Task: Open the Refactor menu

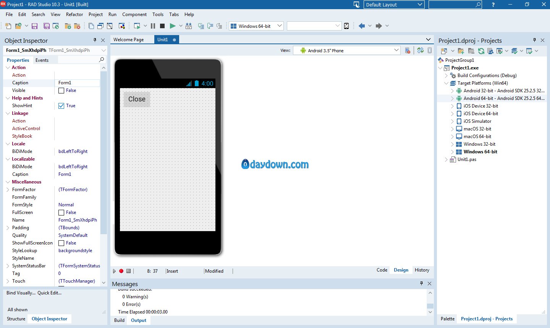Action: (74, 14)
